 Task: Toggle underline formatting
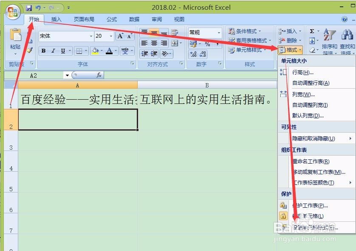point(63,50)
